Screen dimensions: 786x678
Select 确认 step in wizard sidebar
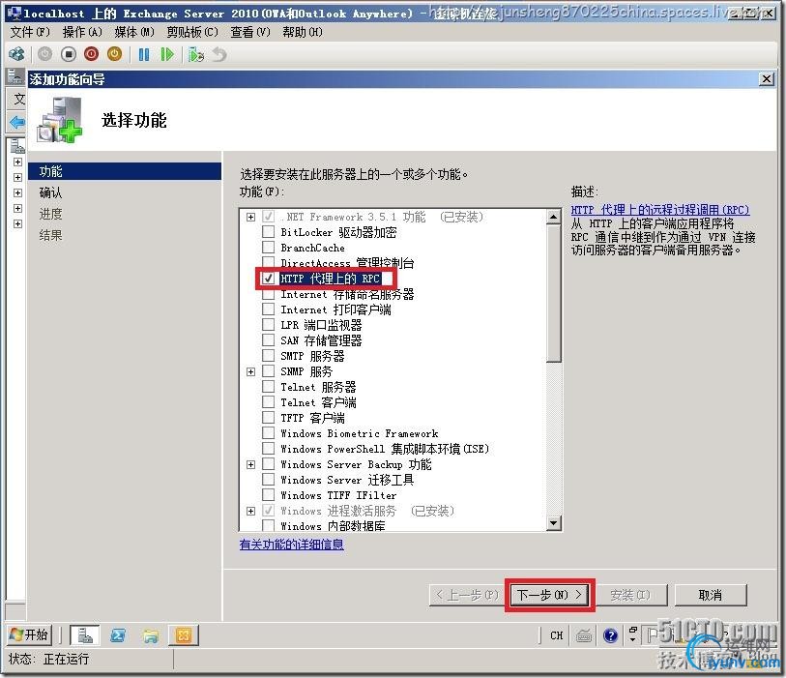pyautogui.click(x=50, y=192)
